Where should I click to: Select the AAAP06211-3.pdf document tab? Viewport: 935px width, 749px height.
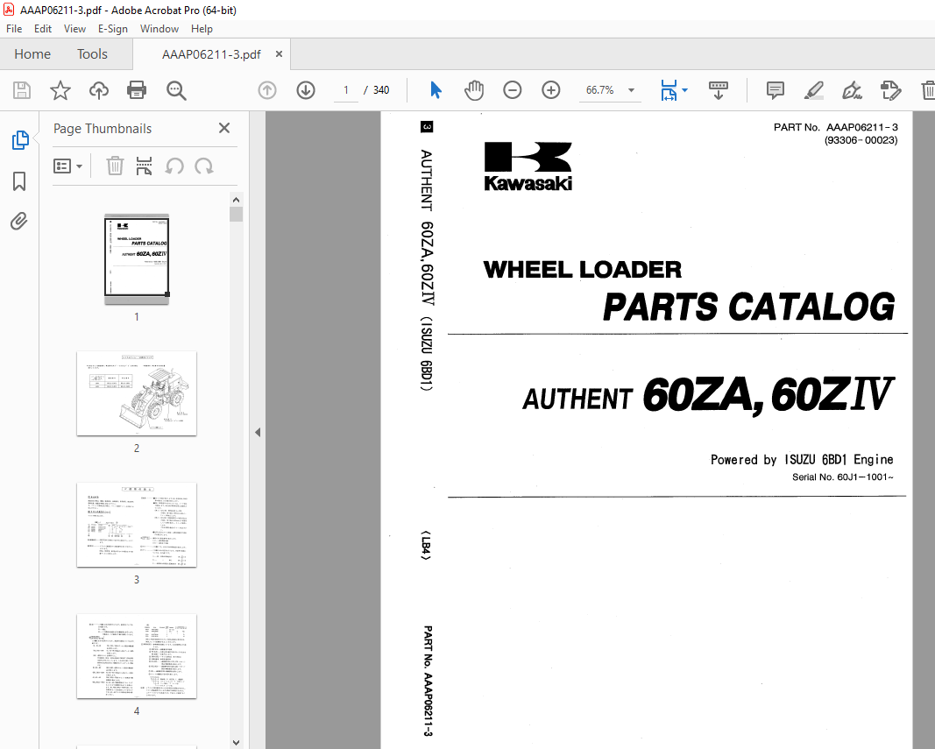click(x=211, y=54)
